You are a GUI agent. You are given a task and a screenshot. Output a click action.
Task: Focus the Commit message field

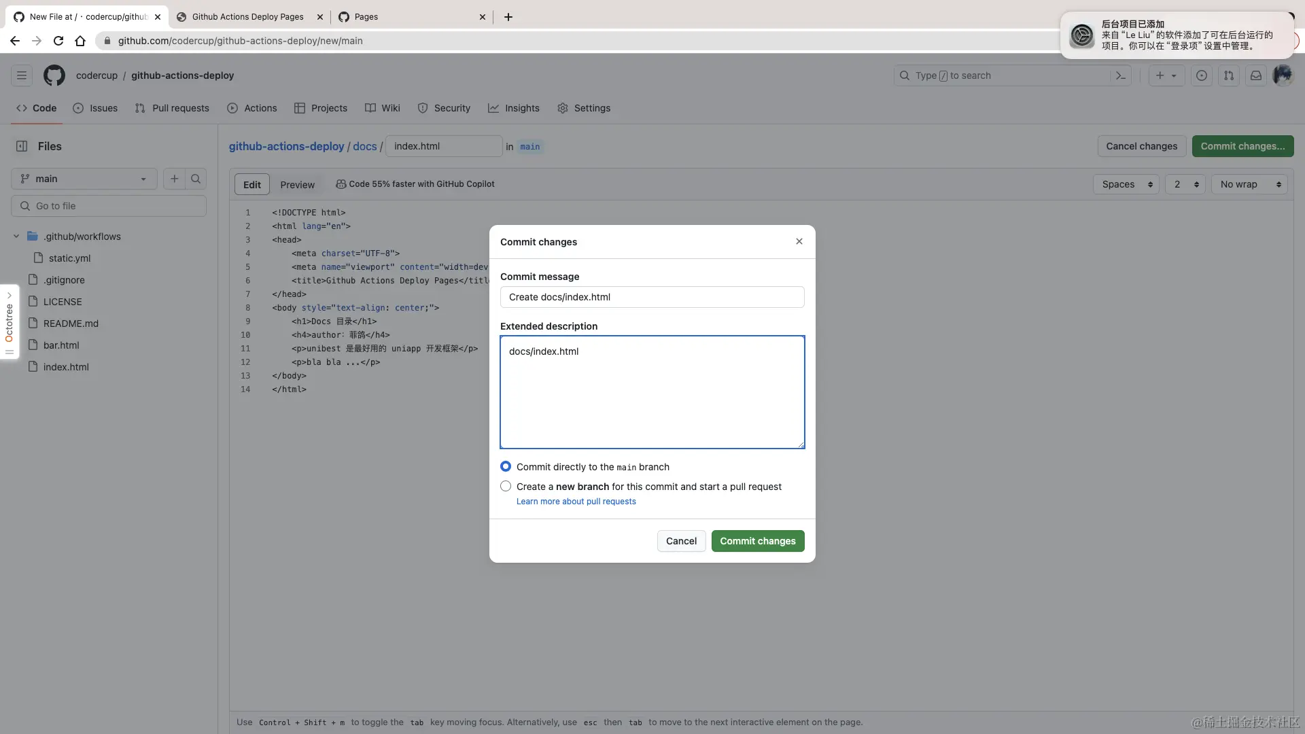tap(652, 297)
